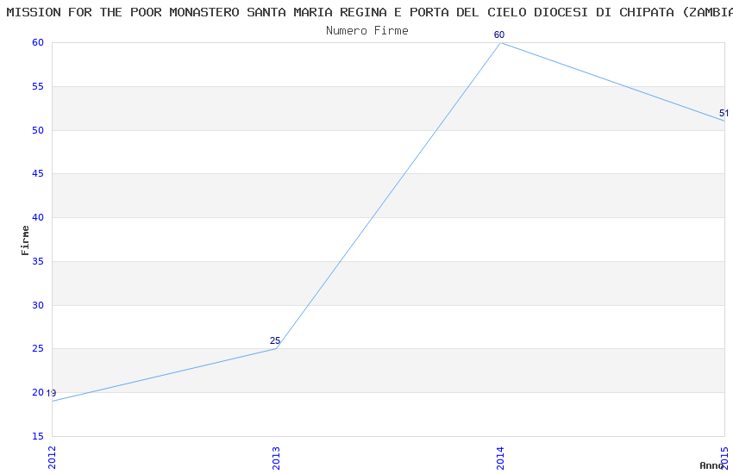Click the Numero Firme subtitle
Viewport: 733px width, 474px height.
366,31
